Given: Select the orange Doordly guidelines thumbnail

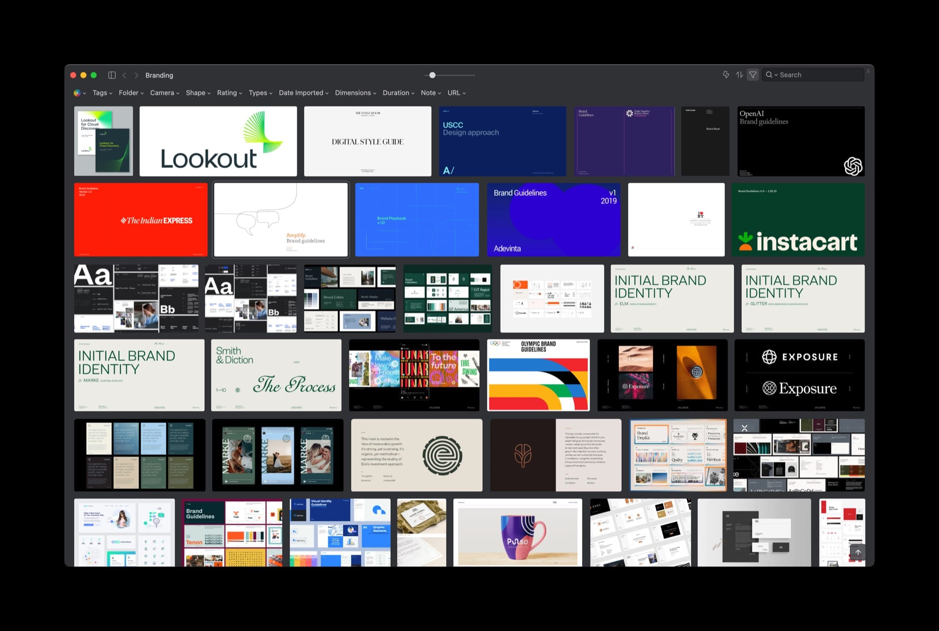Looking at the screenshot, I should click(552, 299).
